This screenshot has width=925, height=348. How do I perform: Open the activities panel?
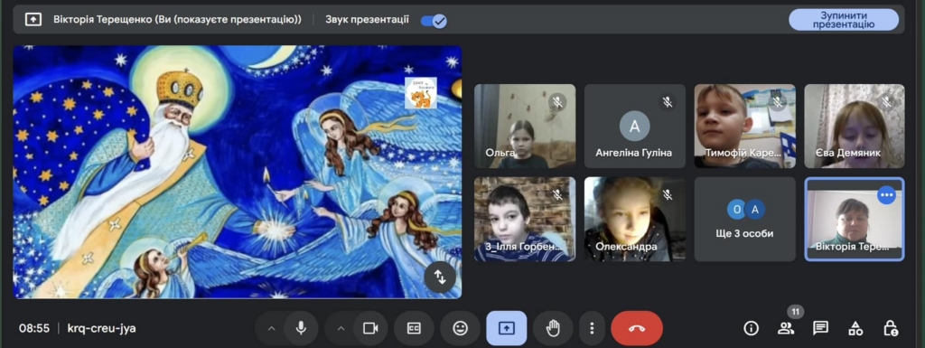855,328
